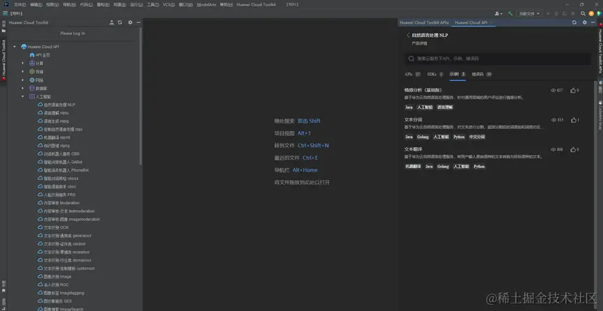Like the text segmentation example
This screenshot has width=603, height=311.
pyautogui.click(x=573, y=120)
